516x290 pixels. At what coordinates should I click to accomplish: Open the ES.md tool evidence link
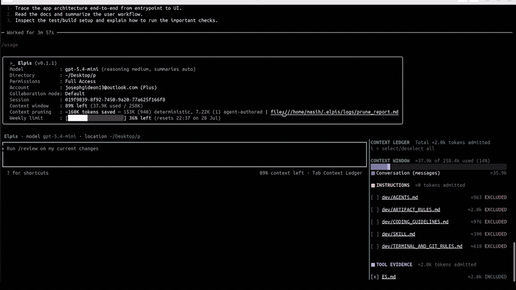389,277
